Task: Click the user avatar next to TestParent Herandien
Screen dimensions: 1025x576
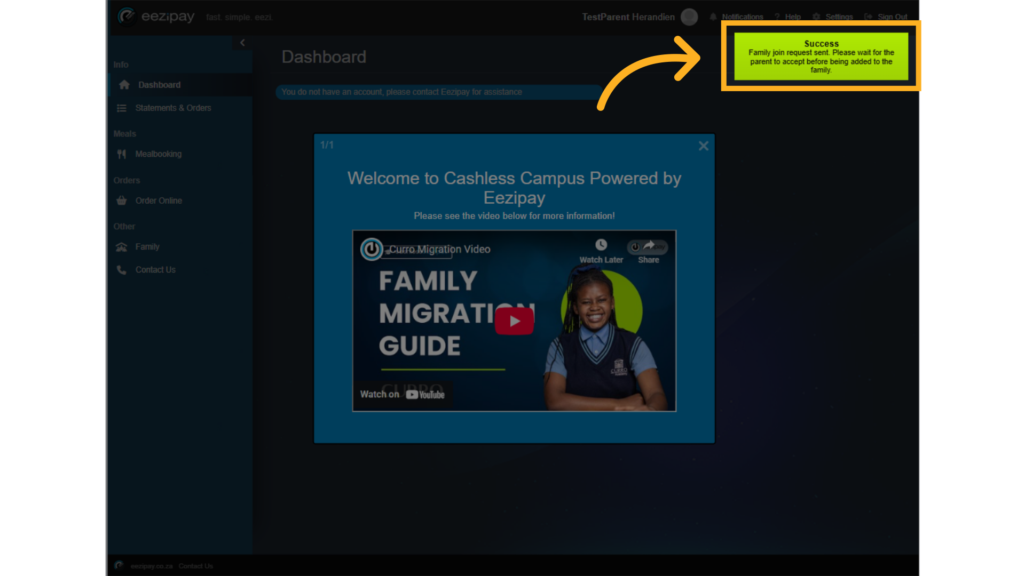Action: 689,17
